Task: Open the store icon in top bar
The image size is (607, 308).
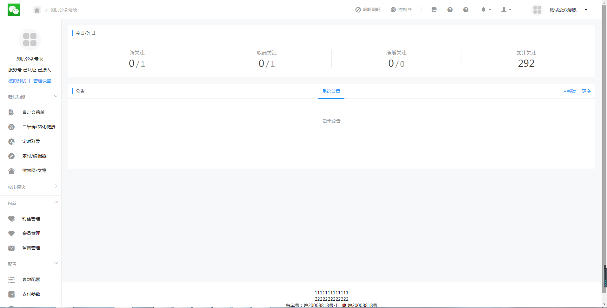Action: 434,10
